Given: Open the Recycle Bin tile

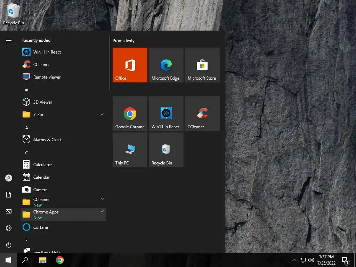Looking at the screenshot, I should pyautogui.click(x=166, y=150).
